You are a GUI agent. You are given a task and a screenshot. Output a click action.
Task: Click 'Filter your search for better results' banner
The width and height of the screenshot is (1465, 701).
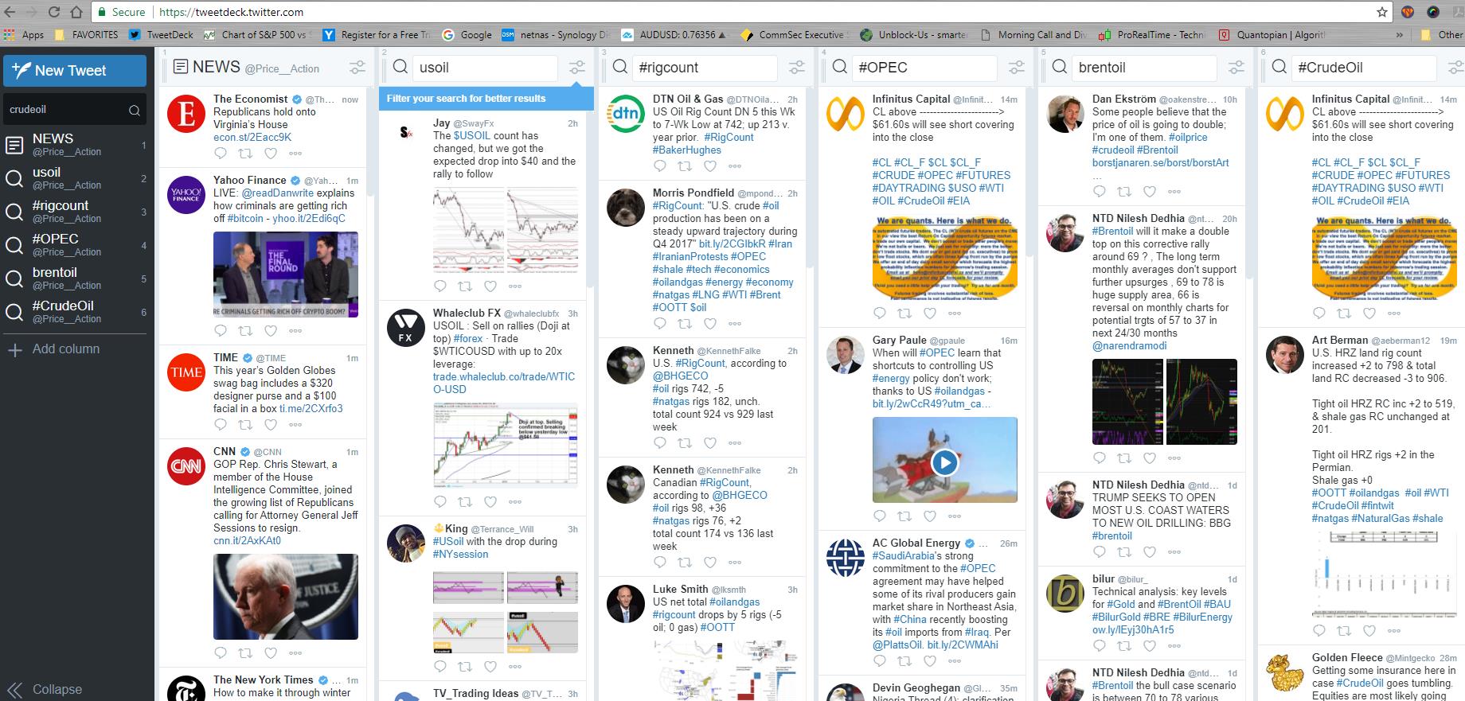[x=486, y=98]
